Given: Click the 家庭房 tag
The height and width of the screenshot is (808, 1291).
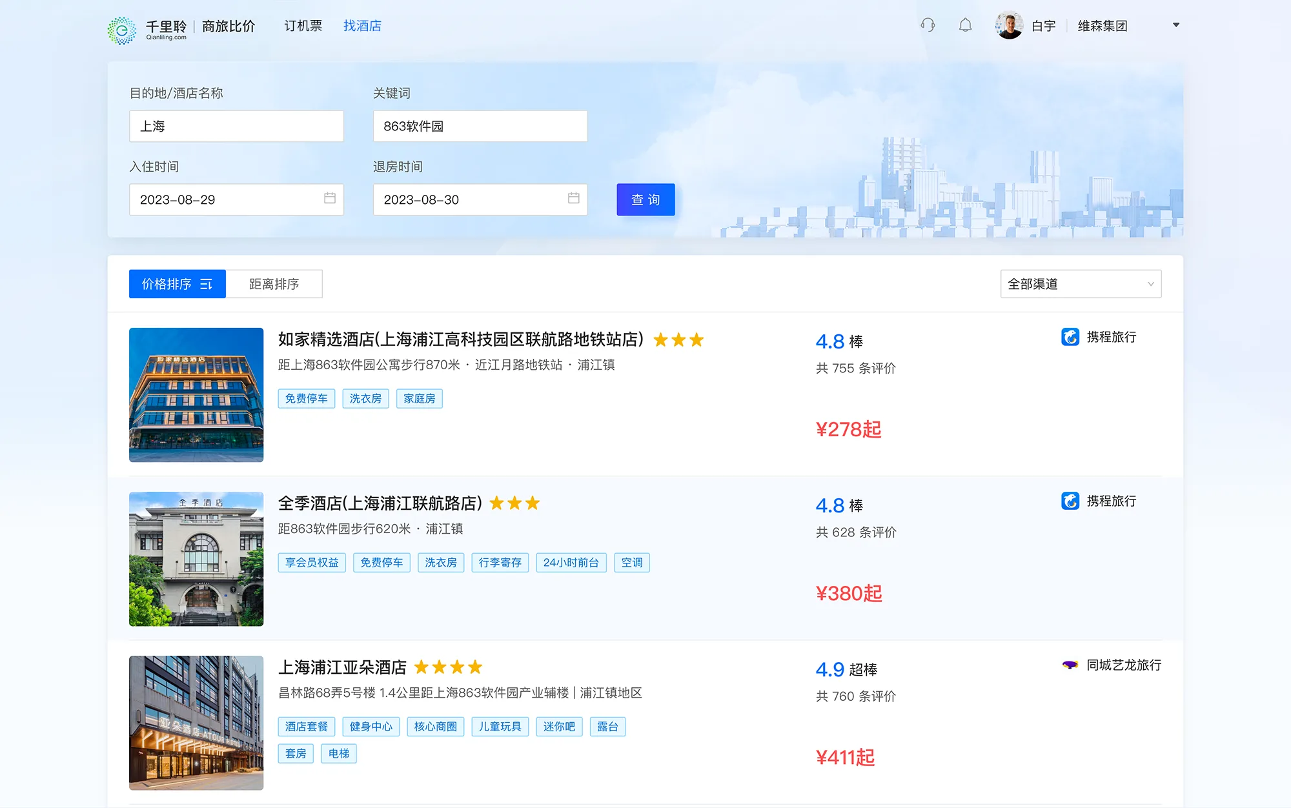Looking at the screenshot, I should (420, 399).
